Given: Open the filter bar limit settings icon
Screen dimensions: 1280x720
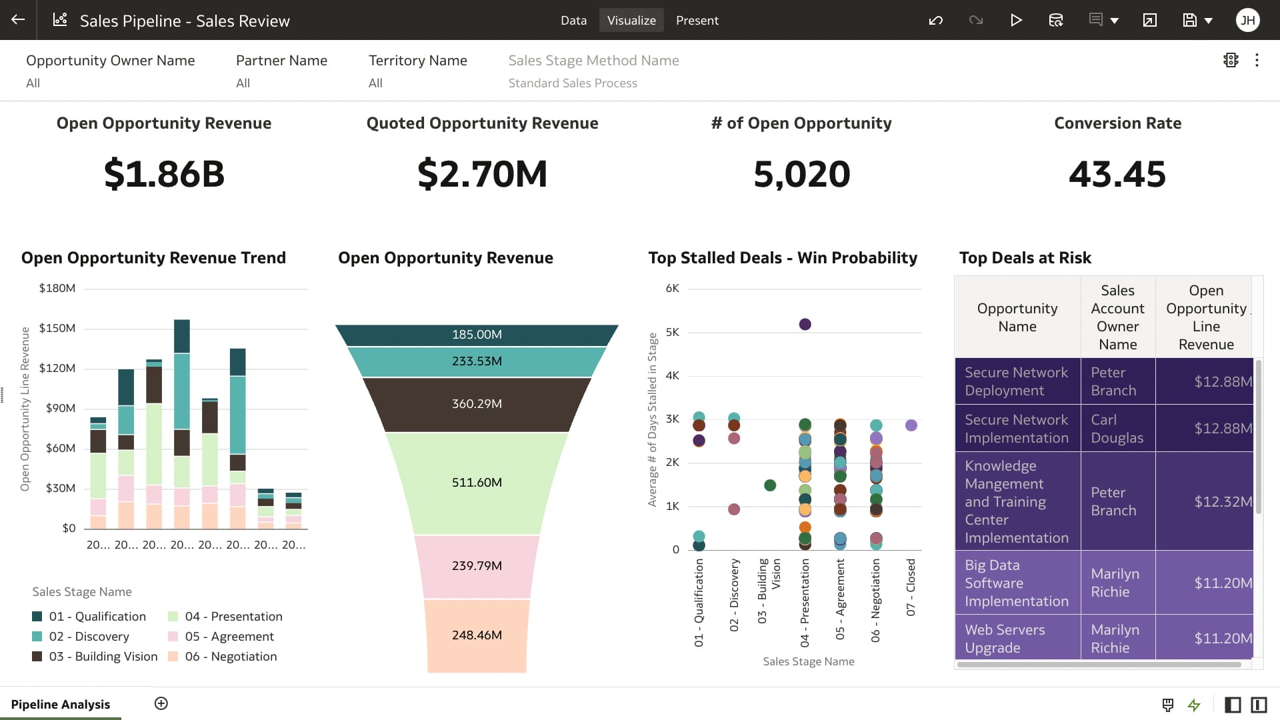Looking at the screenshot, I should click(1230, 60).
